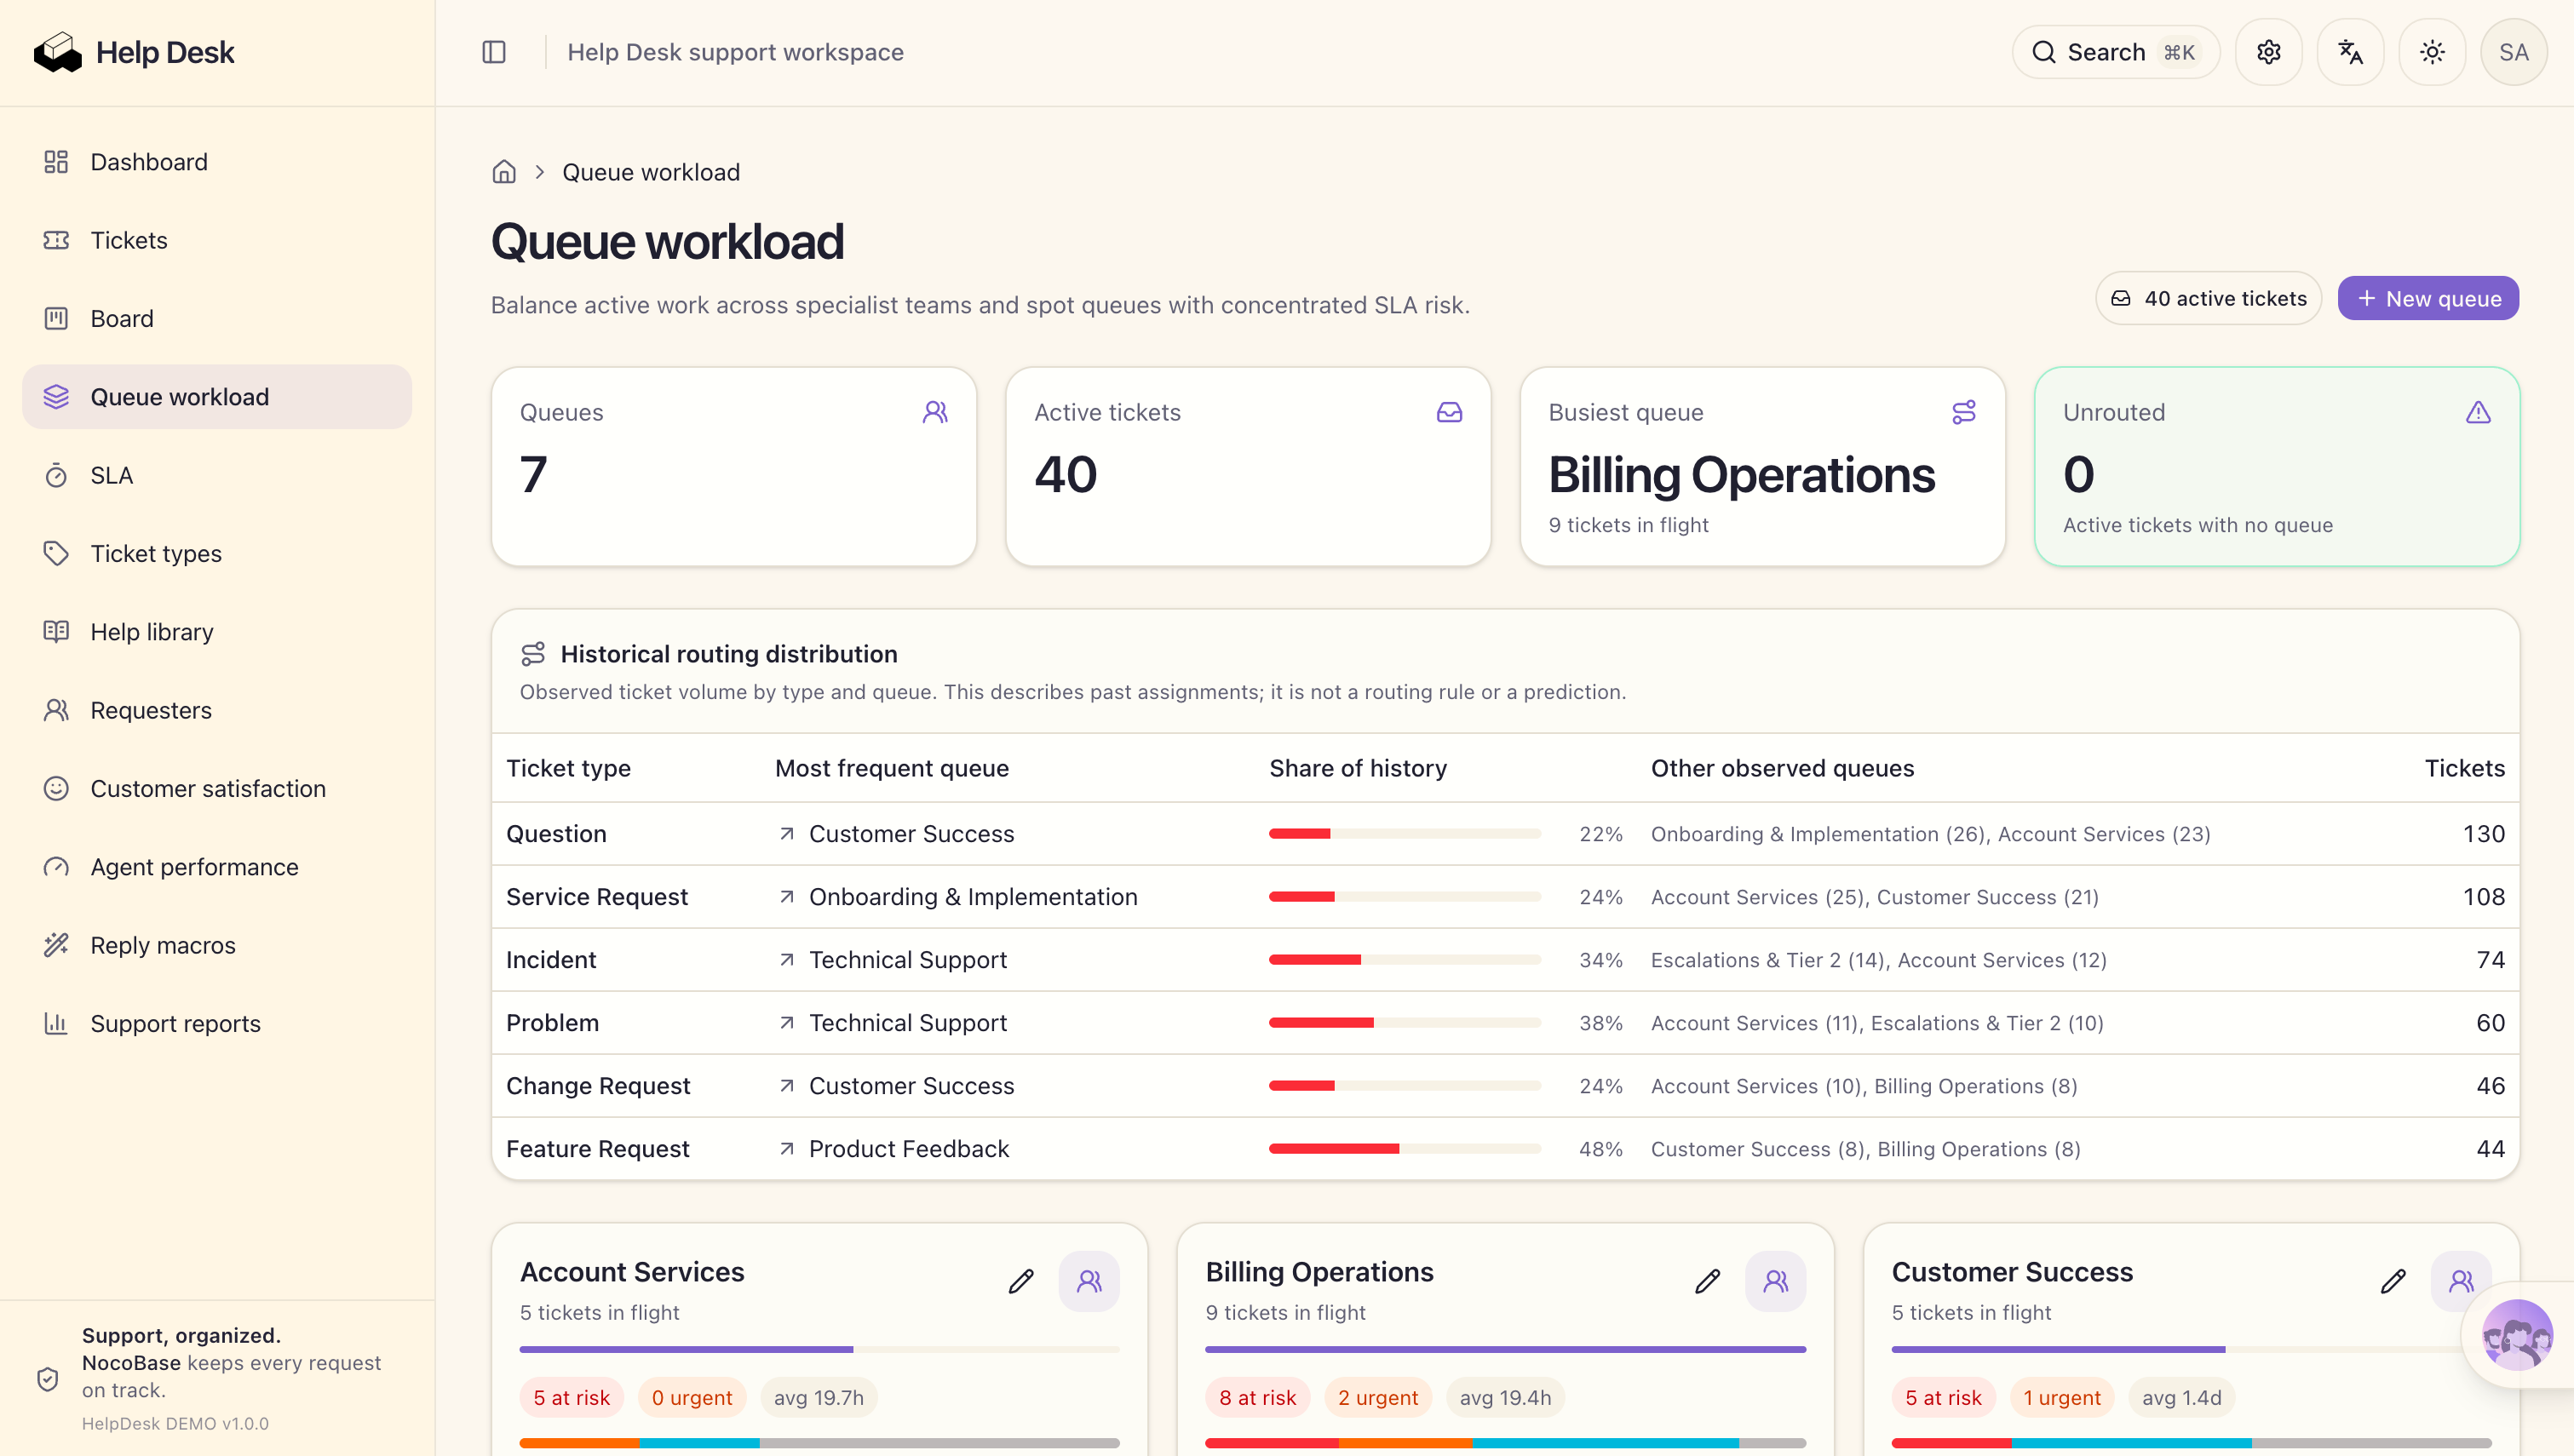
Task: Click the 40 active tickets pill
Action: pyautogui.click(x=2208, y=298)
